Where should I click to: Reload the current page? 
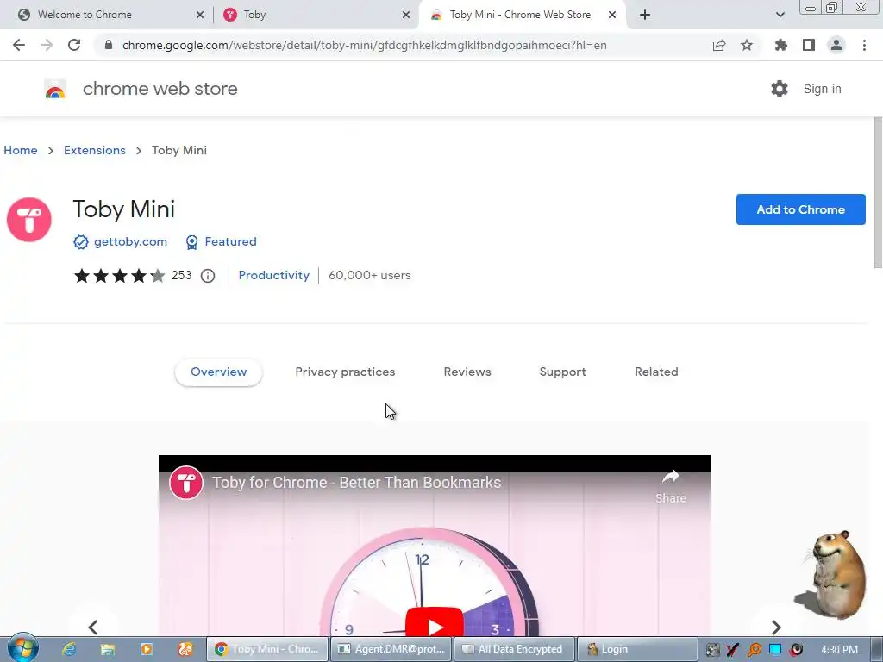(x=74, y=45)
